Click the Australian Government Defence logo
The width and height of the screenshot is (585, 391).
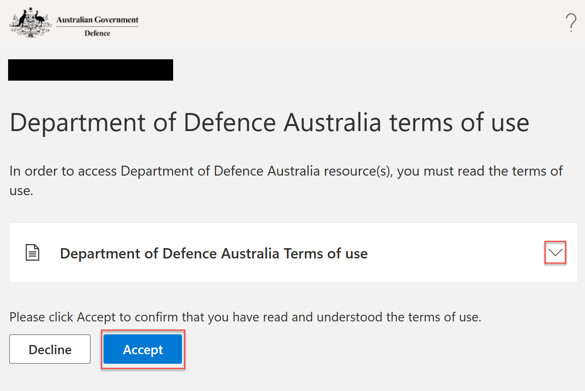click(x=74, y=23)
